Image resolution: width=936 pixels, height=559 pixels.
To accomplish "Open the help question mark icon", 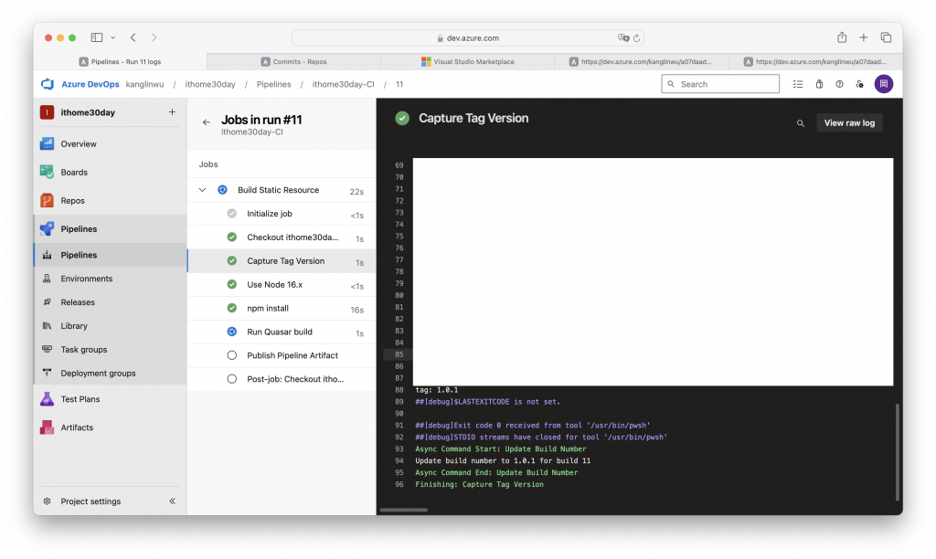I will pyautogui.click(x=839, y=84).
